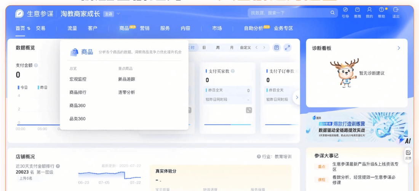
Task: Open the 诊断看板 chevron arrow
Action: click(x=399, y=48)
